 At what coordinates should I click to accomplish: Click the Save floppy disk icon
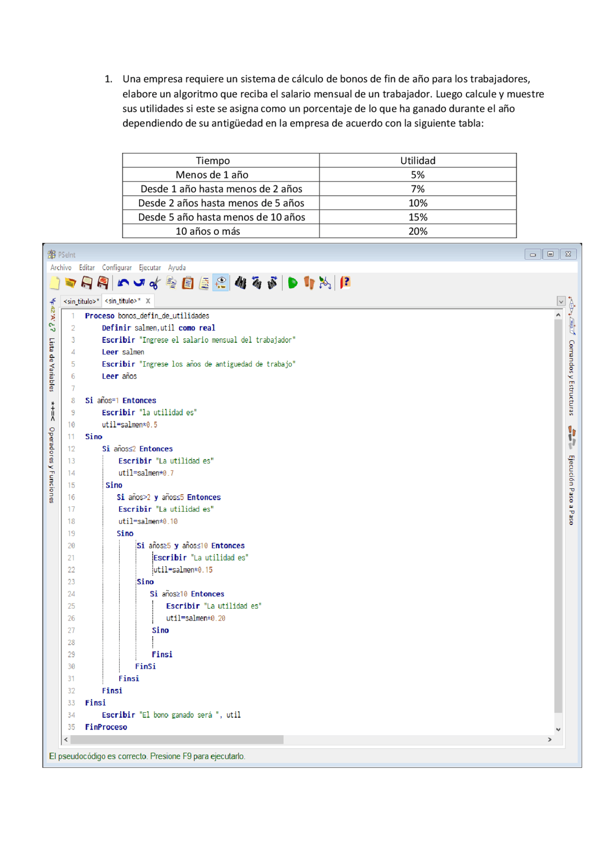(x=87, y=283)
